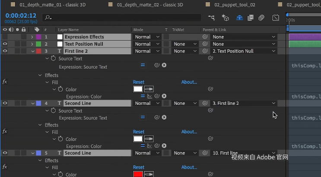Click parent pick whip of layer 5 Second Line

(x=205, y=153)
